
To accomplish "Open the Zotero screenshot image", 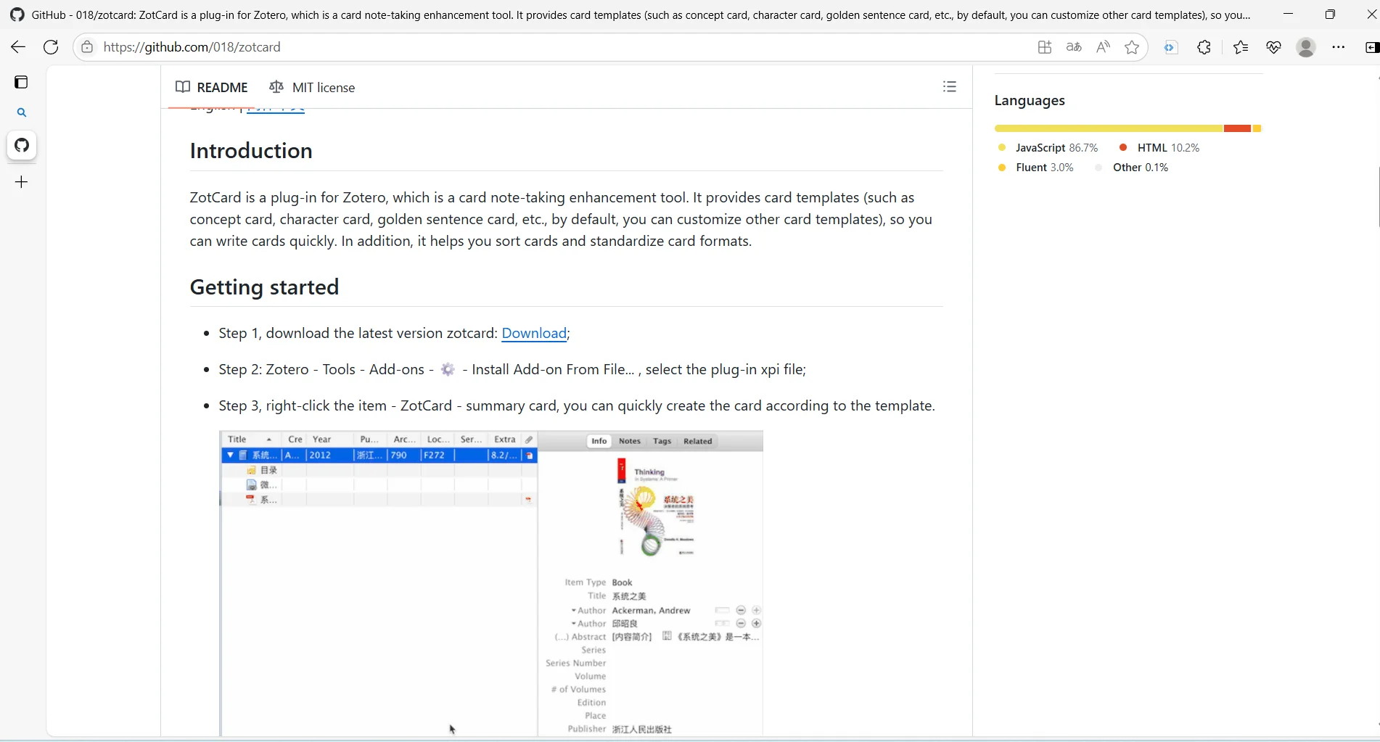I will coord(491,584).
